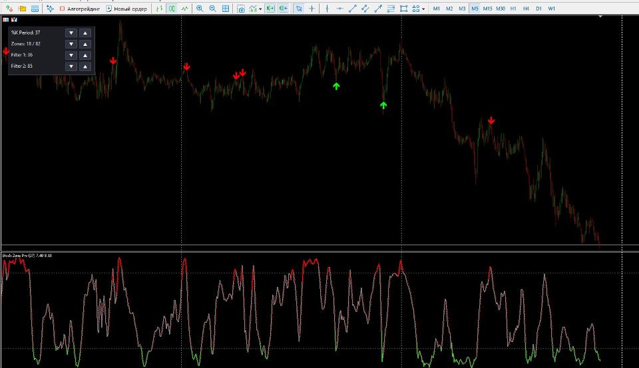Viewport: 639px width, 368px height.
Task: Click the zoom out magnifier icon
Action: [212, 9]
